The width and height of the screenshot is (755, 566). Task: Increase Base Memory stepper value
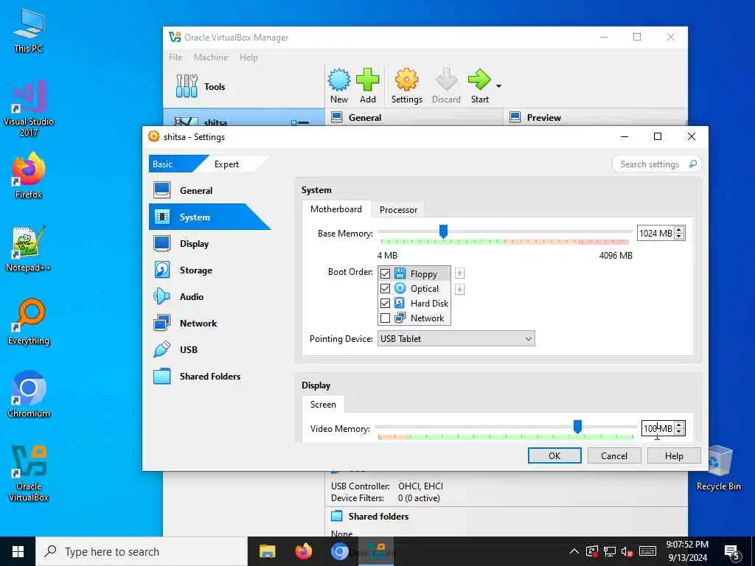(x=679, y=230)
